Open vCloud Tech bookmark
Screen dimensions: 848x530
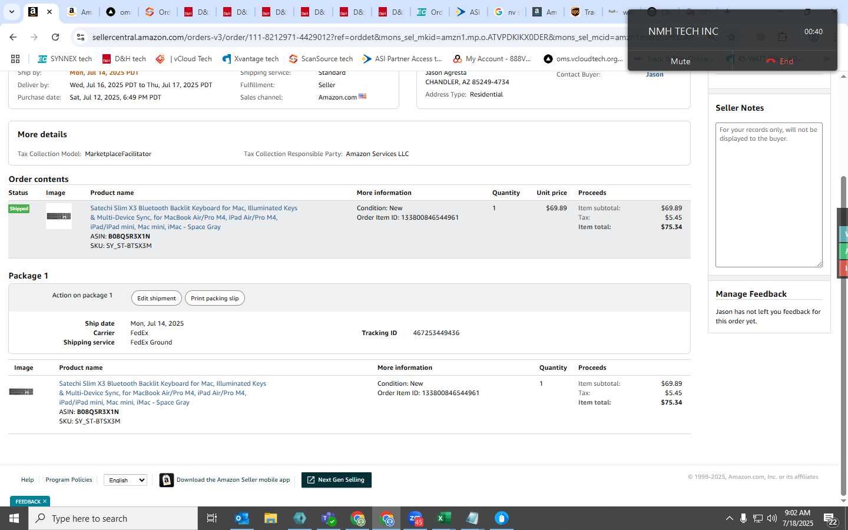(184, 59)
